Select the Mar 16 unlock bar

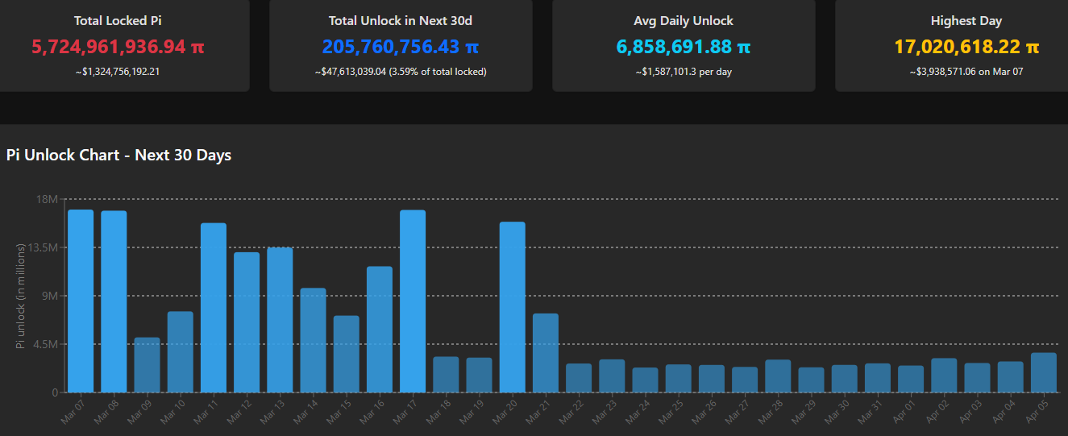380,329
